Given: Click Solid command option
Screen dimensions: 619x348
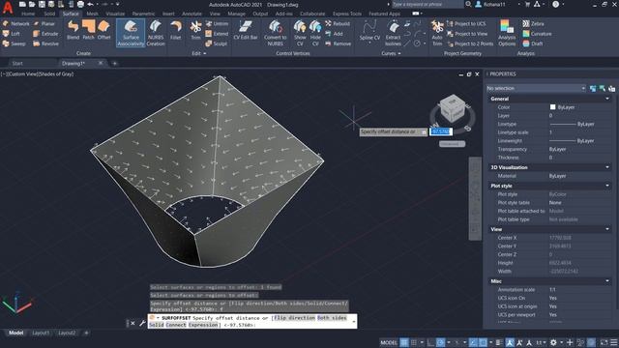Looking at the screenshot, I should tap(157, 325).
